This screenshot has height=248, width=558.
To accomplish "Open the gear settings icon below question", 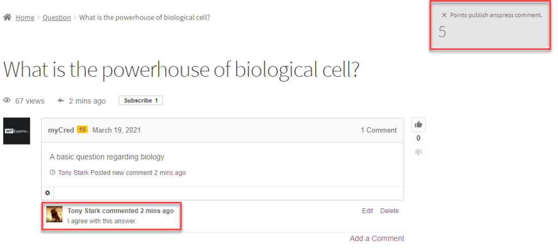I will [47, 193].
